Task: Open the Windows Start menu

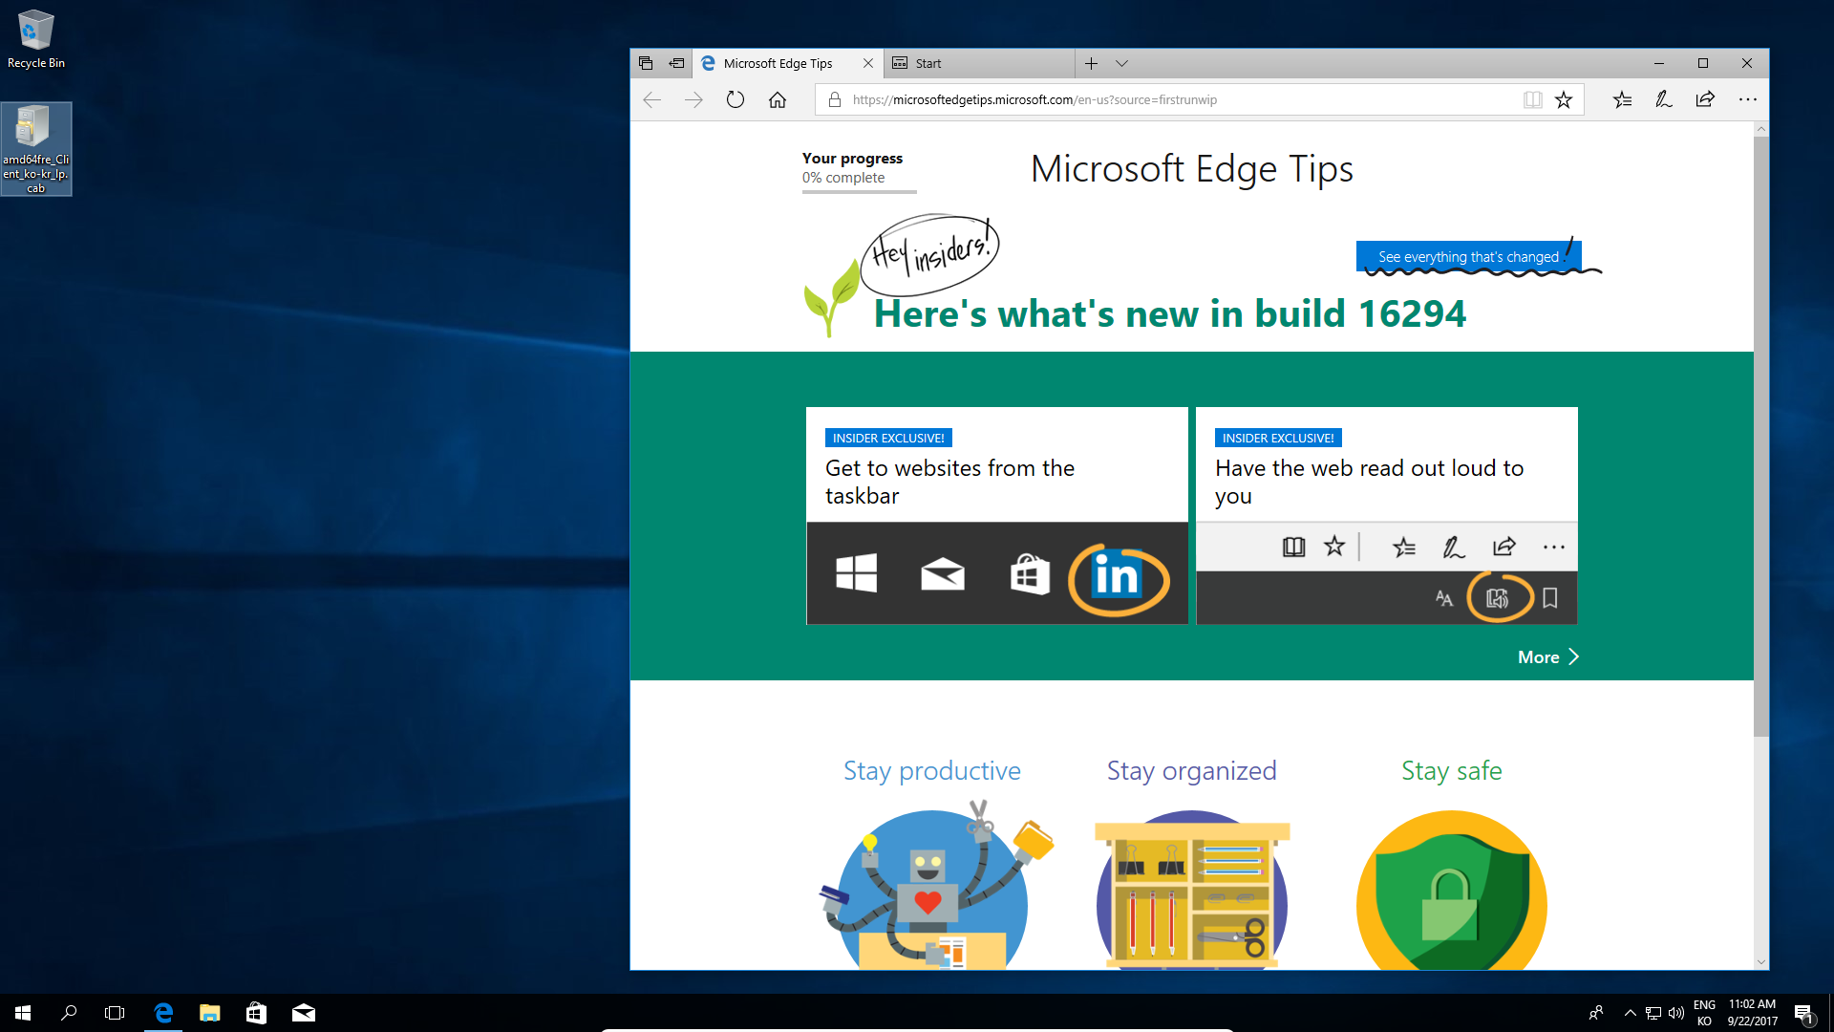Action: click(x=23, y=1013)
